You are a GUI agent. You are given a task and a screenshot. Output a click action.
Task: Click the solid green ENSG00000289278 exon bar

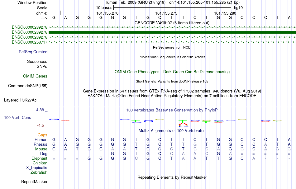(x=172, y=32)
